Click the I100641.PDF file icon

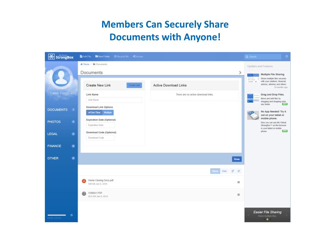[84, 194]
